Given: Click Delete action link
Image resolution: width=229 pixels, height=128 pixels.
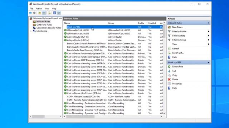Looking at the screenshot, I should pyautogui.click(x=175, y=79).
